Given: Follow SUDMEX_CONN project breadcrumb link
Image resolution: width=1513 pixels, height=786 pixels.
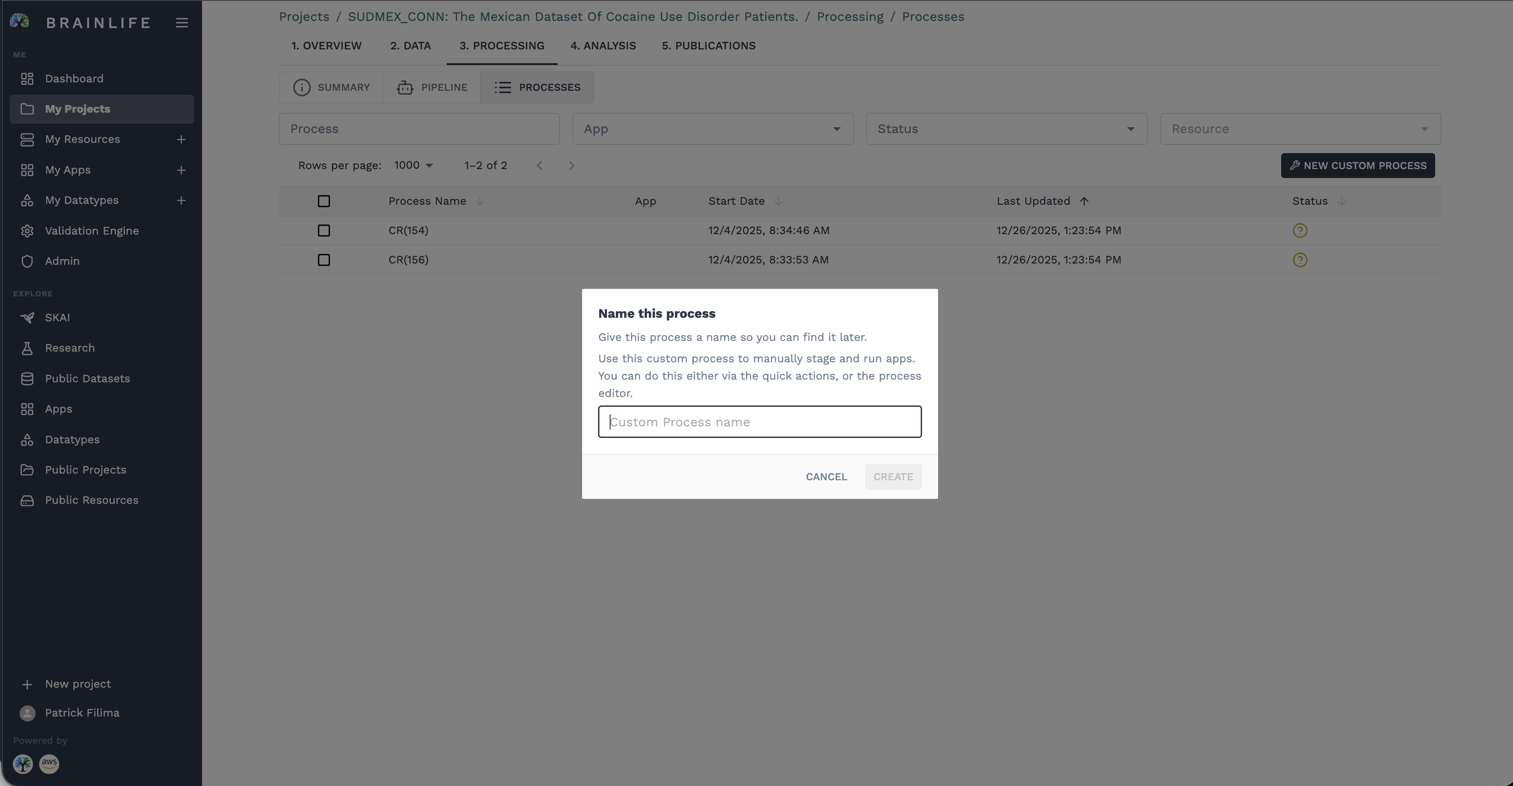Looking at the screenshot, I should pyautogui.click(x=573, y=16).
